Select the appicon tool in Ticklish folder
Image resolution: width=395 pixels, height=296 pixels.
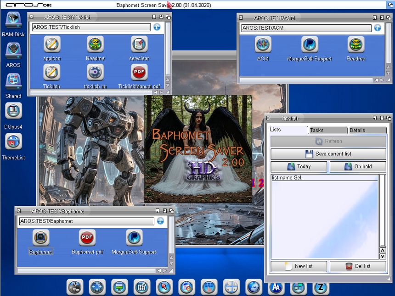[51, 45]
